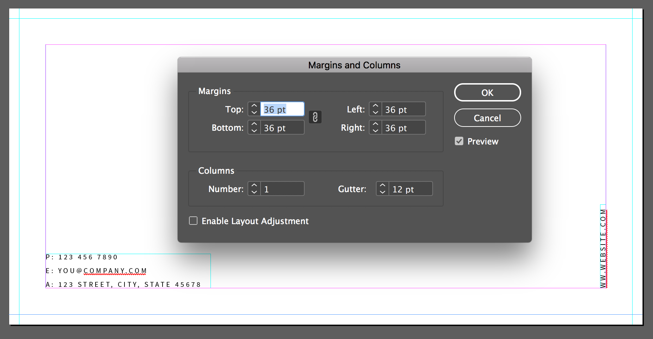The image size is (653, 339).
Task: Cancel the Margins and Columns dialog
Action: 487,118
